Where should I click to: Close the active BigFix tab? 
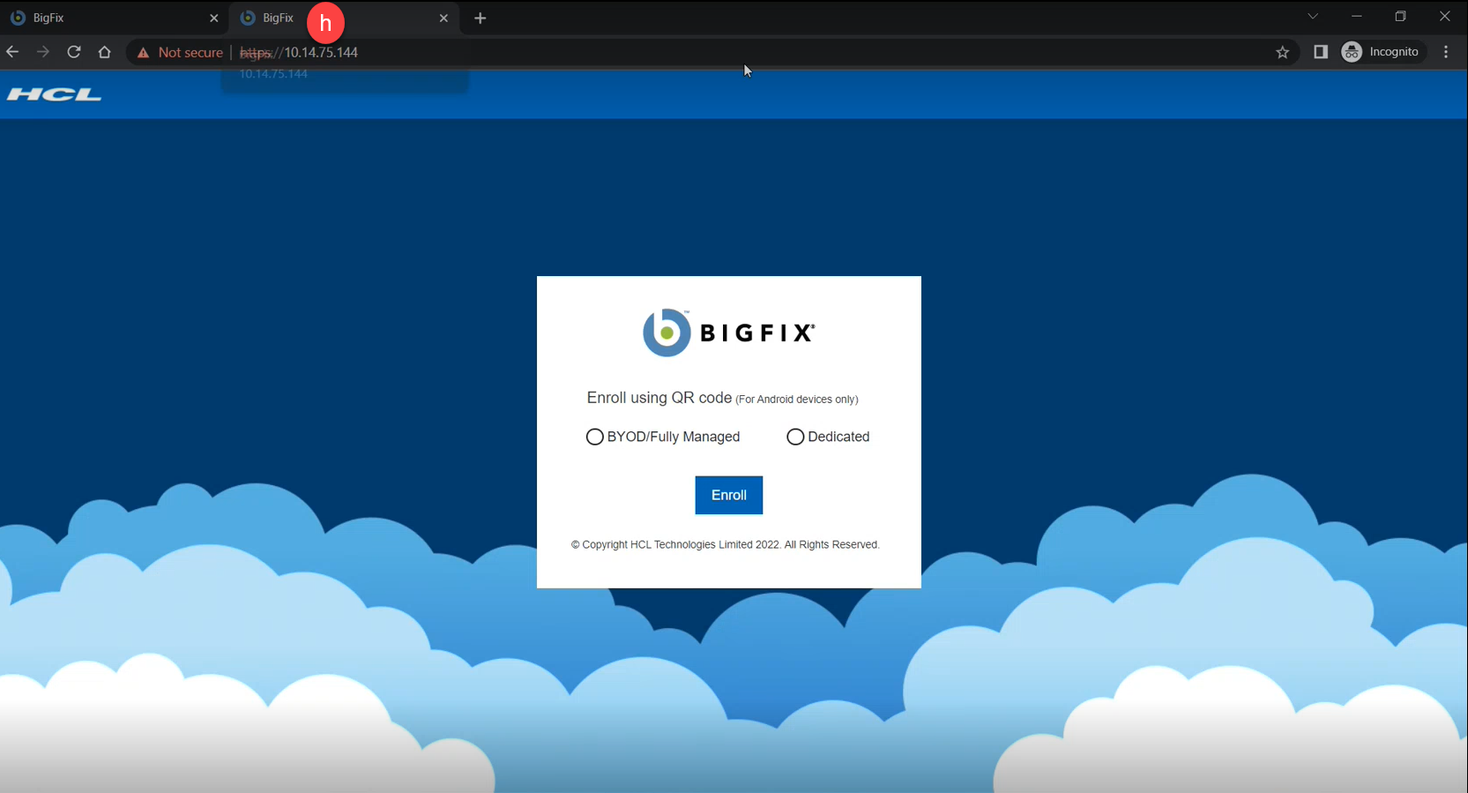coord(443,18)
